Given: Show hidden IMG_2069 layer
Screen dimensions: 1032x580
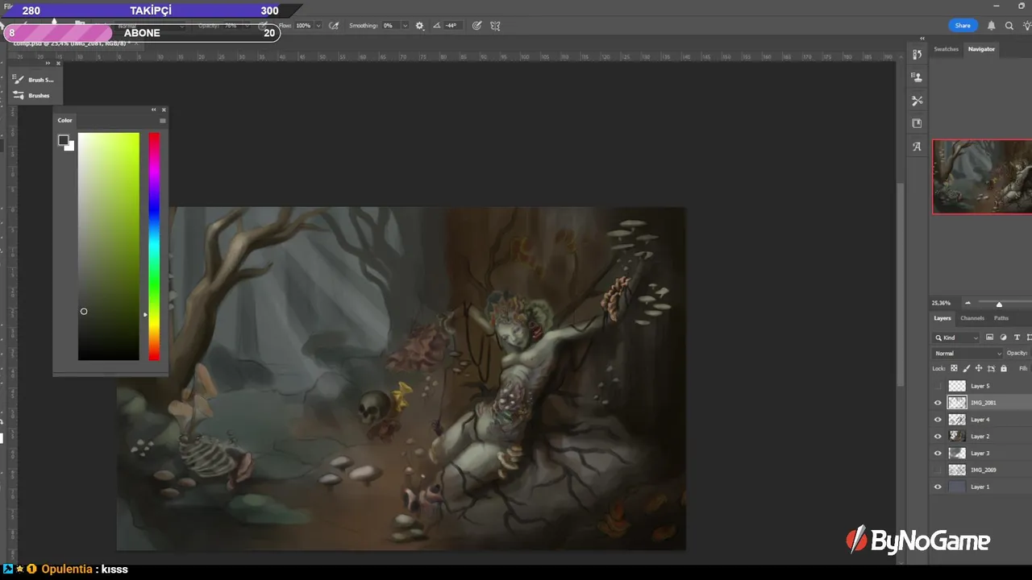Looking at the screenshot, I should coord(938,470).
